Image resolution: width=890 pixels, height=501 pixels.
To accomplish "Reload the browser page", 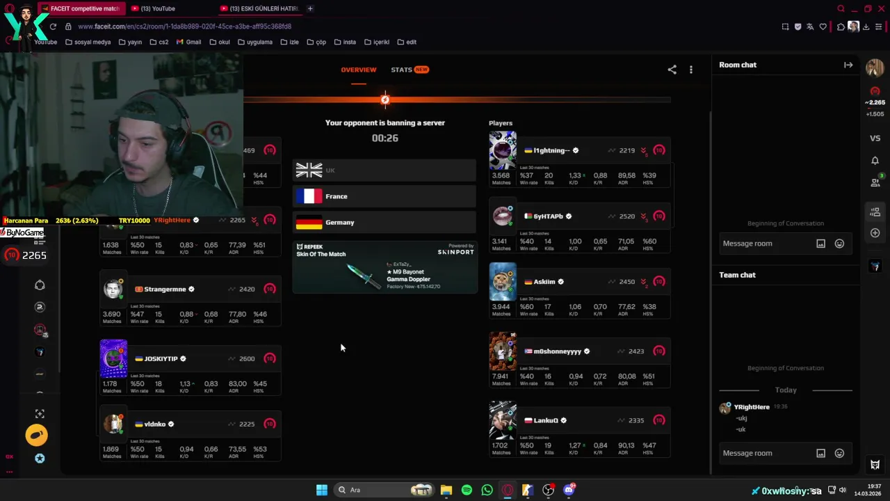I will coord(53,26).
